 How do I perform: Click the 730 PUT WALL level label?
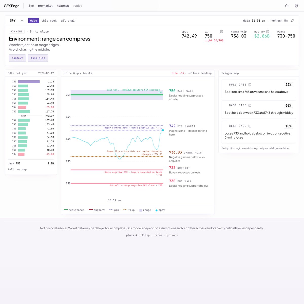coord(180,181)
